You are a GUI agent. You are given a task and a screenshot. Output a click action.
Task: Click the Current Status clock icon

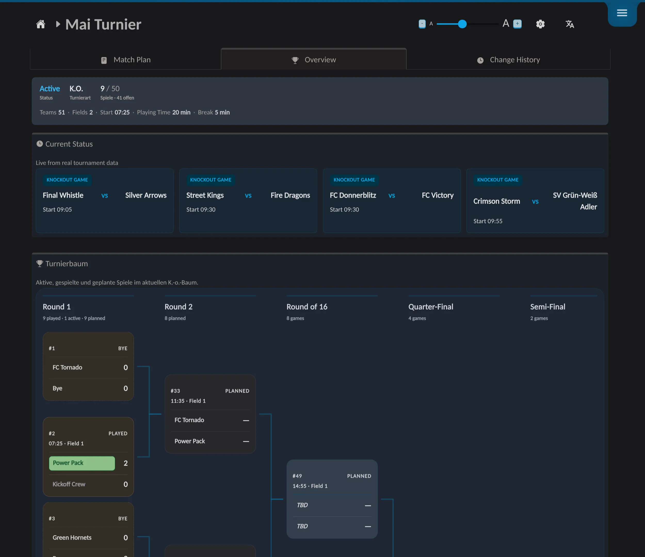click(x=39, y=144)
